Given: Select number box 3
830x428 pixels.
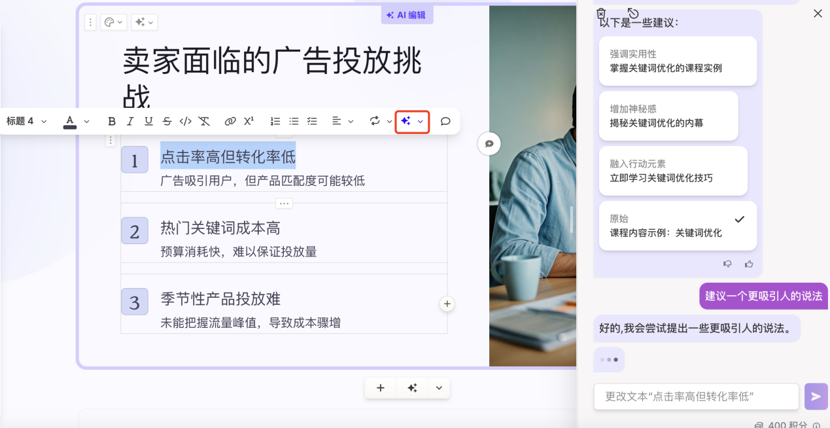Looking at the screenshot, I should click(x=135, y=301).
